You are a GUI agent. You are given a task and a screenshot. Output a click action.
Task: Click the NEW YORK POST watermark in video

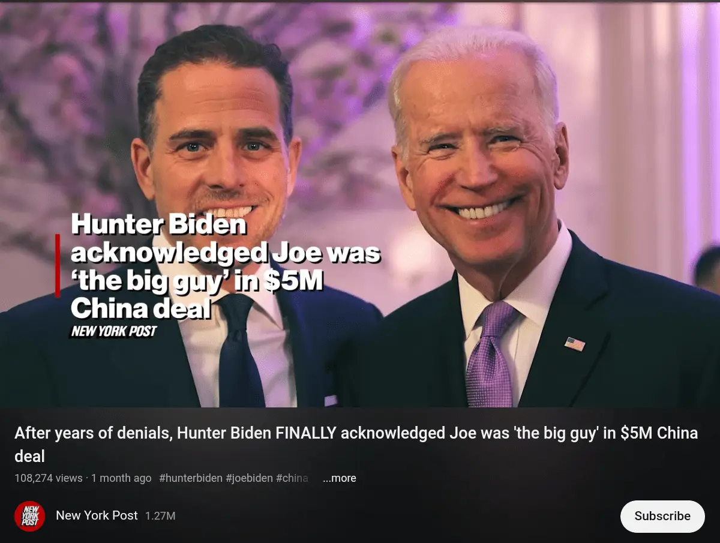click(114, 331)
